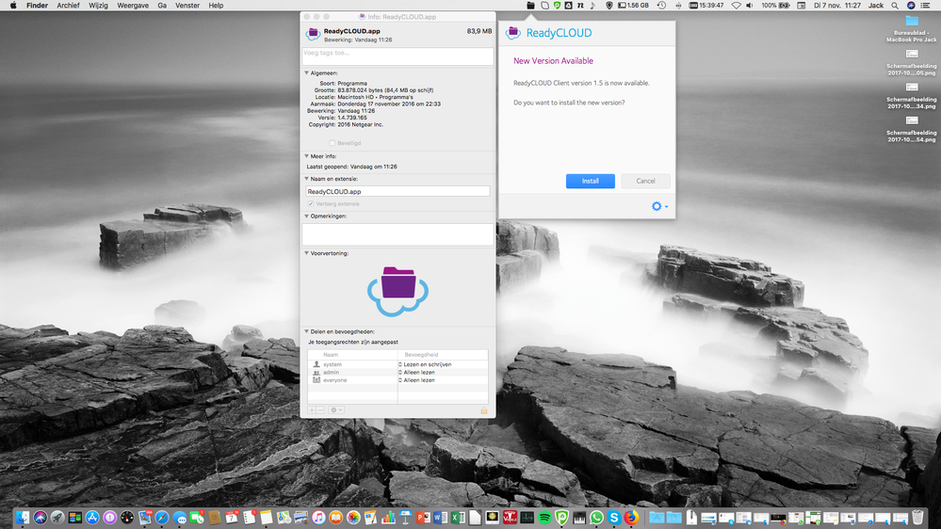This screenshot has width=941, height=529.
Task: Open Spotify from the Dock
Action: [544, 517]
